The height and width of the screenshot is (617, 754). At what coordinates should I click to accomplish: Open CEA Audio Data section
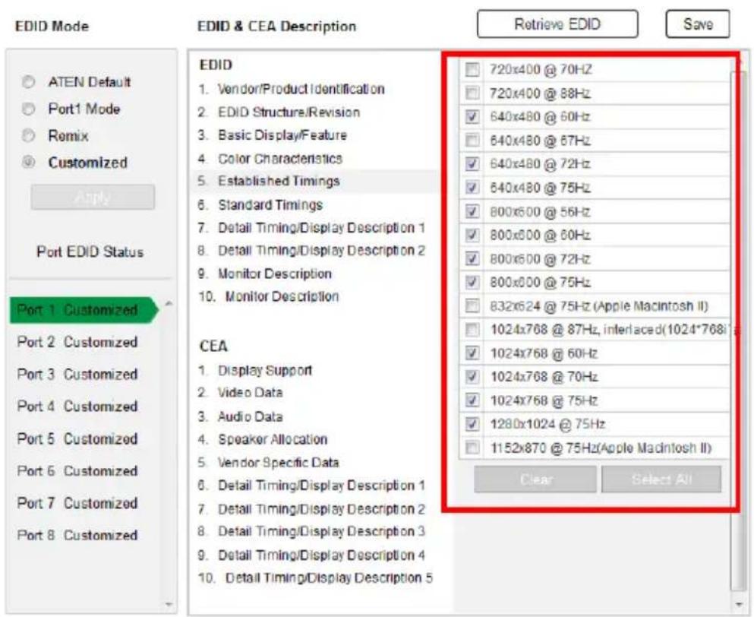[240, 416]
